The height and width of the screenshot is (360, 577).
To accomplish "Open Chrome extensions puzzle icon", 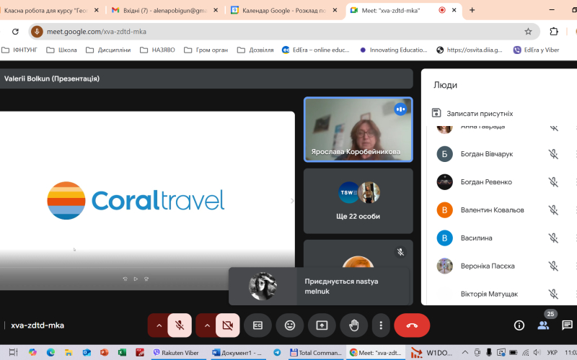I will [554, 32].
